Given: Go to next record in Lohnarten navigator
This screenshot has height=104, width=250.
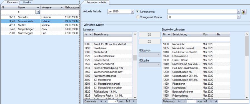Looking at the screenshot, I should coord(134,101).
